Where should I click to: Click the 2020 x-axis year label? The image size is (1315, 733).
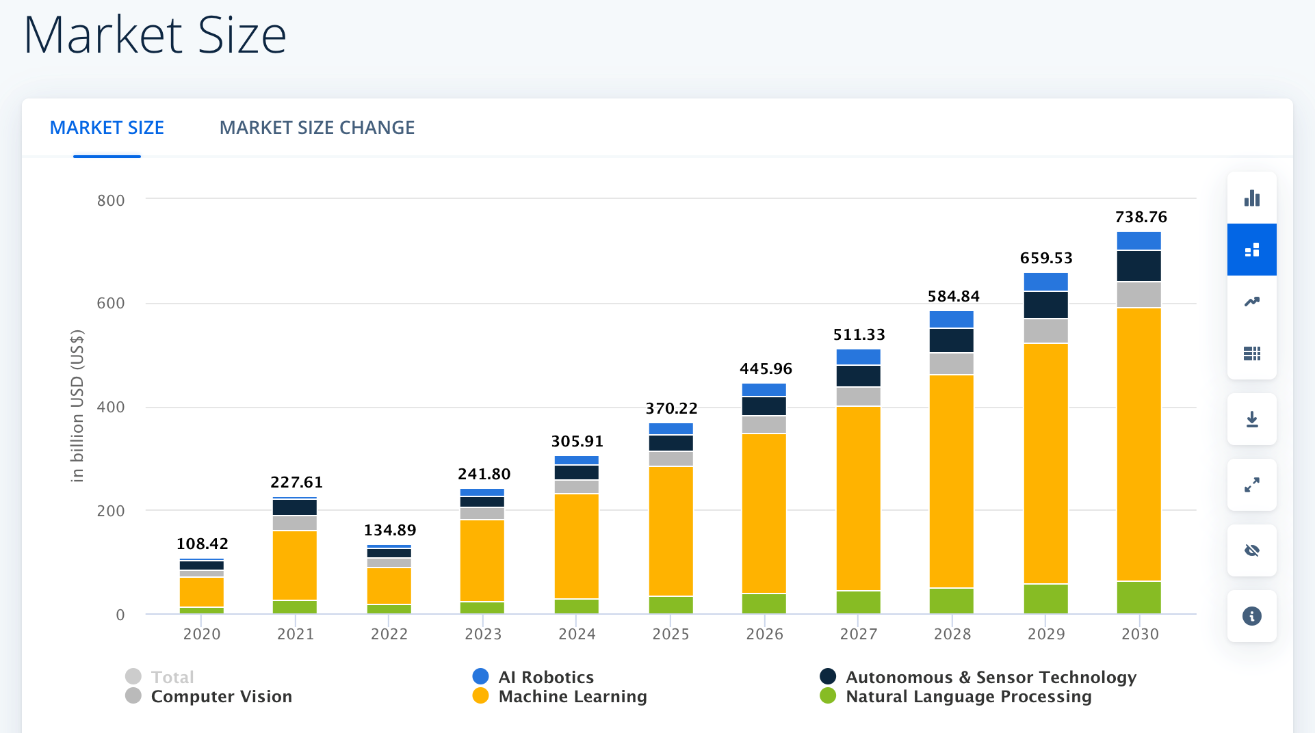tap(202, 634)
